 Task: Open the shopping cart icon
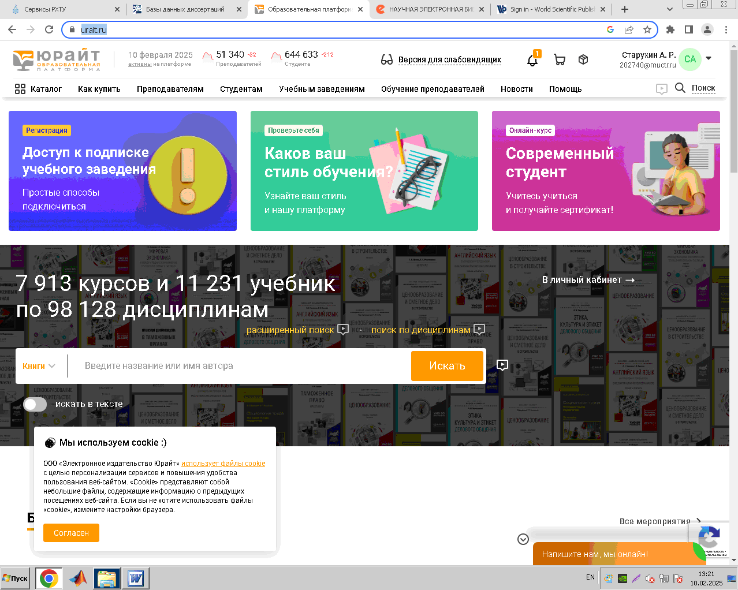coord(559,59)
